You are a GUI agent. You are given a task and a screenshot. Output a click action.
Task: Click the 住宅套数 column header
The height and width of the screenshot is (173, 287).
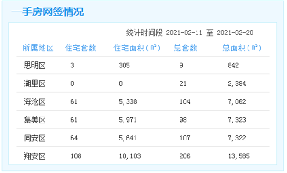pyautogui.click(x=80, y=48)
